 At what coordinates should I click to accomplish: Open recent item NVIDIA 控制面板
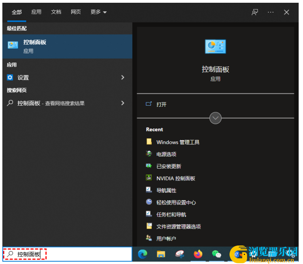coord(176,178)
